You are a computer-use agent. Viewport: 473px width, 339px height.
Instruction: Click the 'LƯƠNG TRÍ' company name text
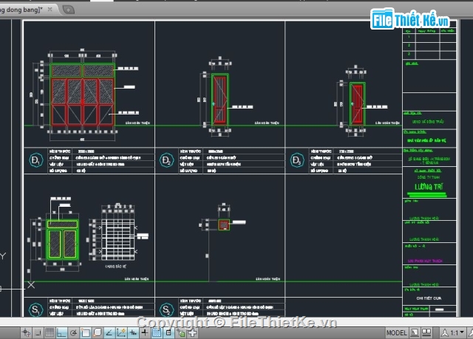click(x=429, y=187)
